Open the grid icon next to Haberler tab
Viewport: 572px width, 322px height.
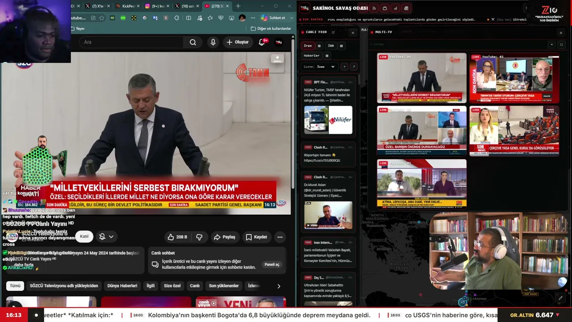[327, 55]
